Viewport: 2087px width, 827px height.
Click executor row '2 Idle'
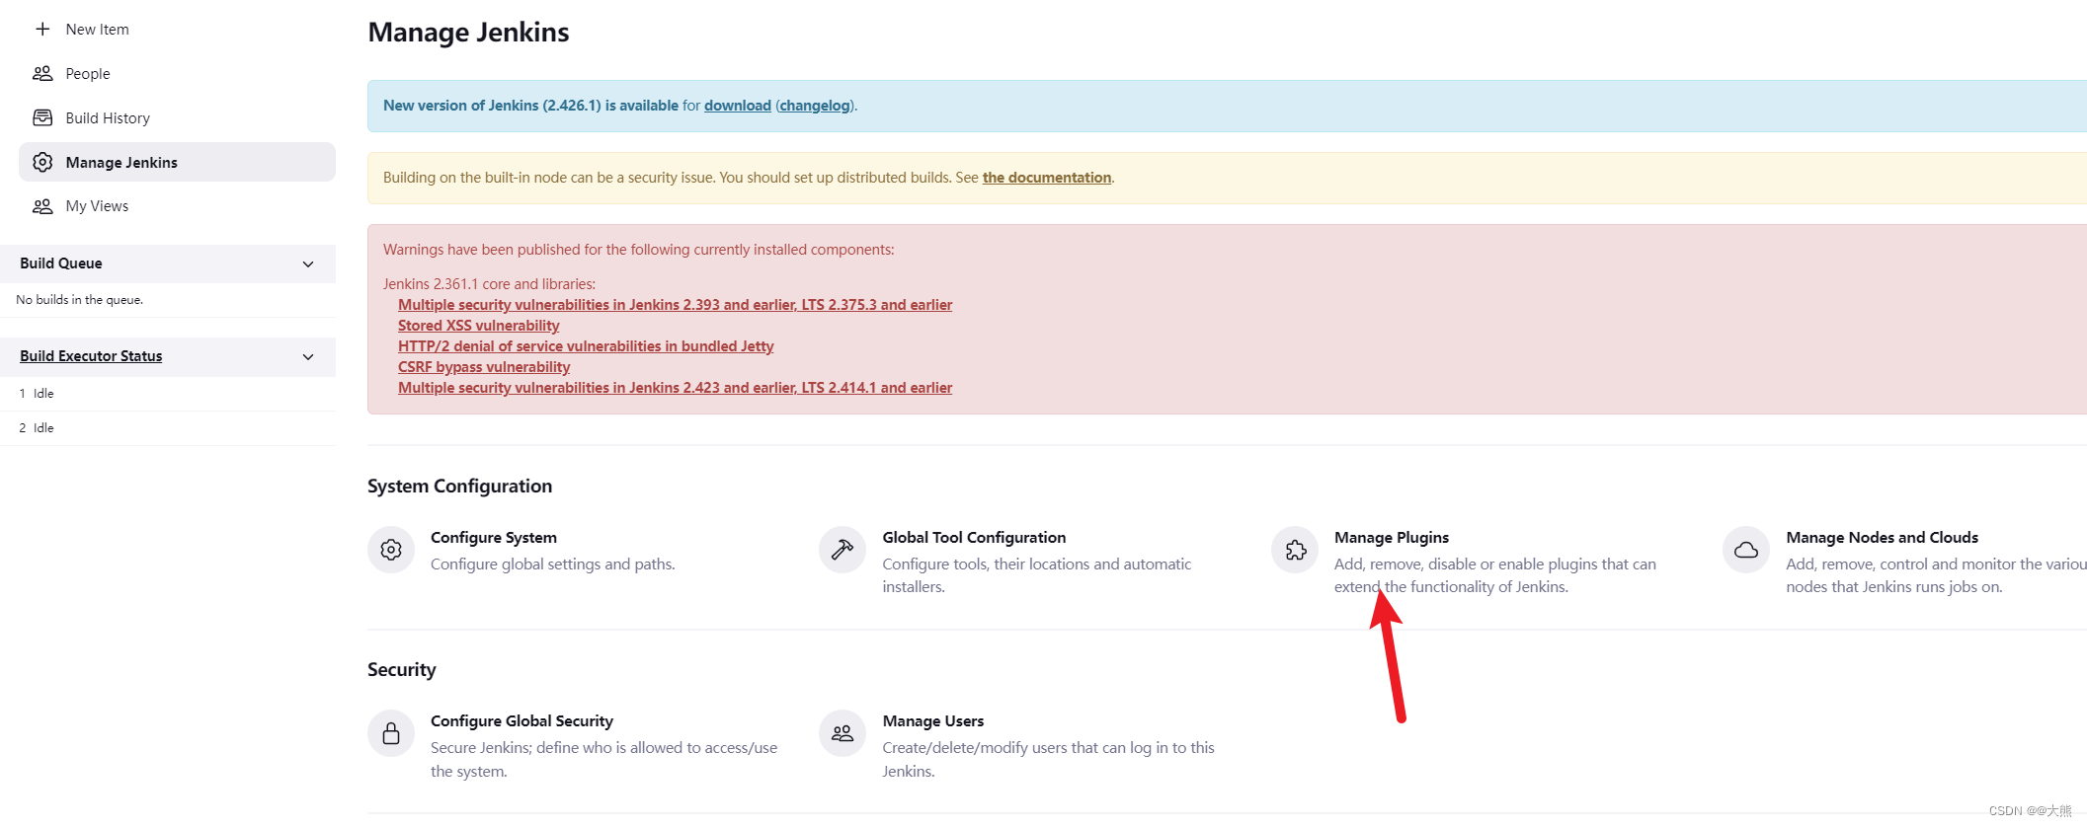pyautogui.click(x=168, y=428)
